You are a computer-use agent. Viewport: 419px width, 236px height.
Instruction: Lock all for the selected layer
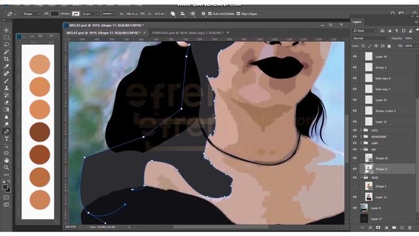pyautogui.click(x=389, y=46)
